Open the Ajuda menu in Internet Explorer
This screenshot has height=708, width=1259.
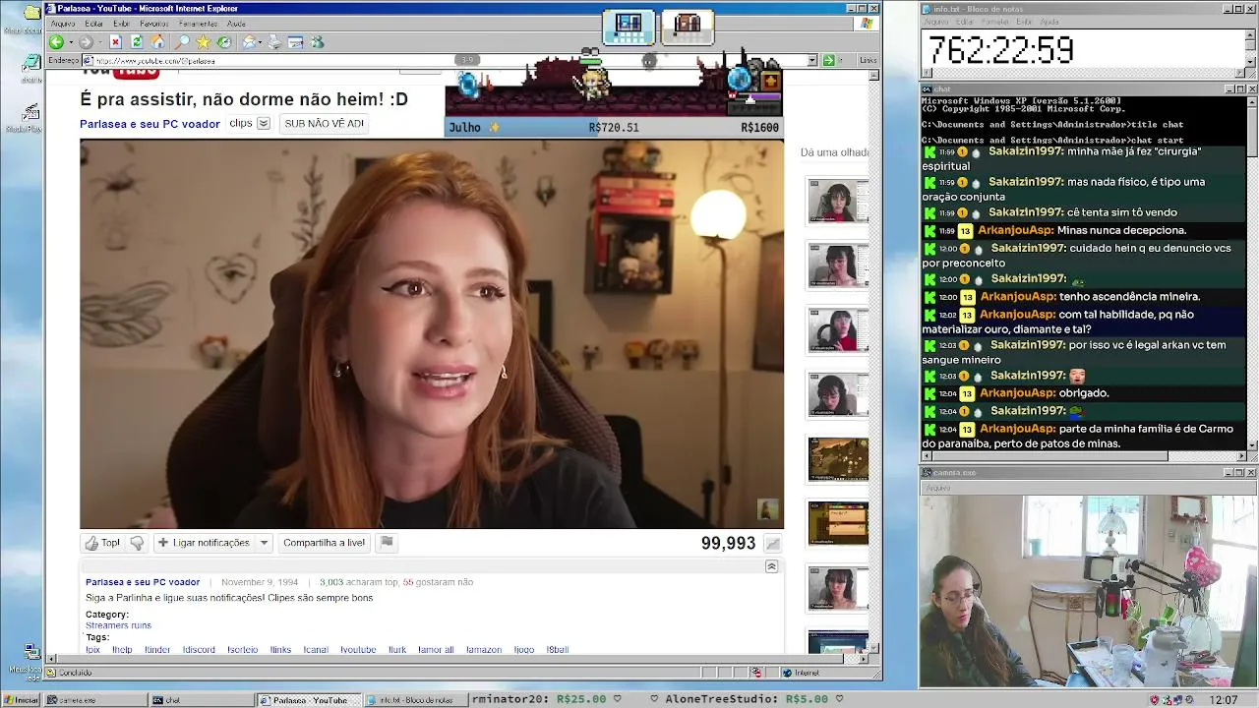tap(236, 24)
